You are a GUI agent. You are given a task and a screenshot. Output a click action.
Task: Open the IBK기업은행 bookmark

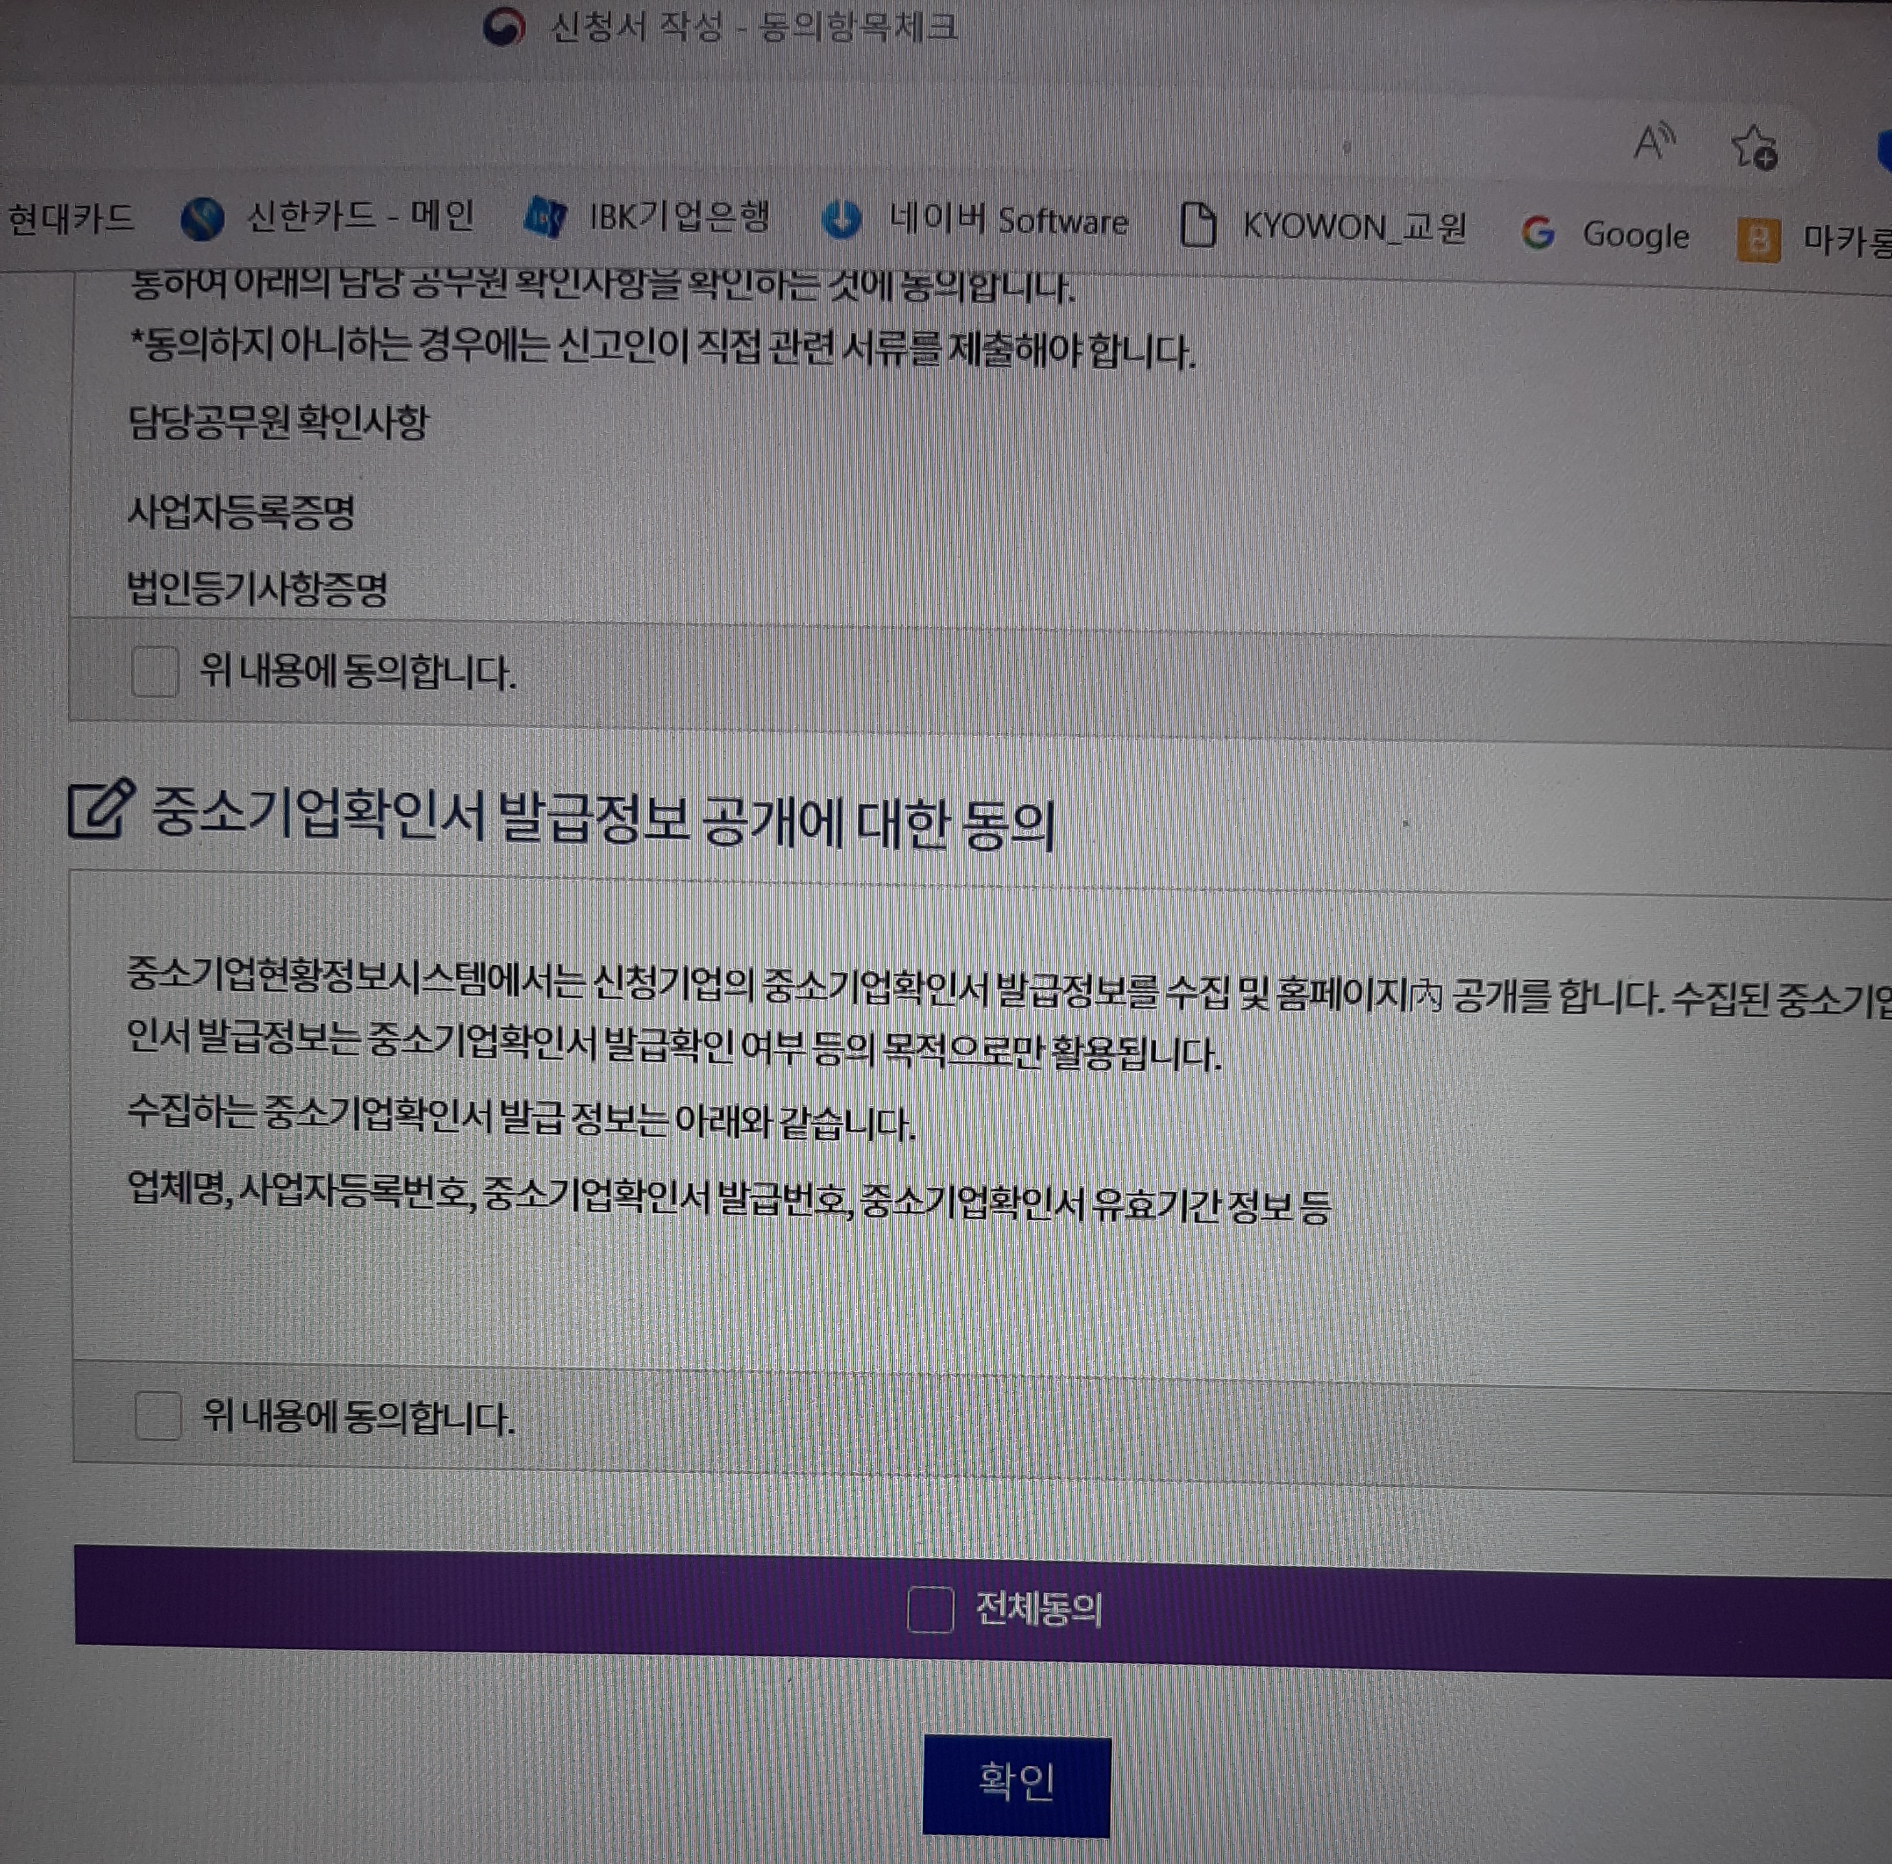(648, 216)
